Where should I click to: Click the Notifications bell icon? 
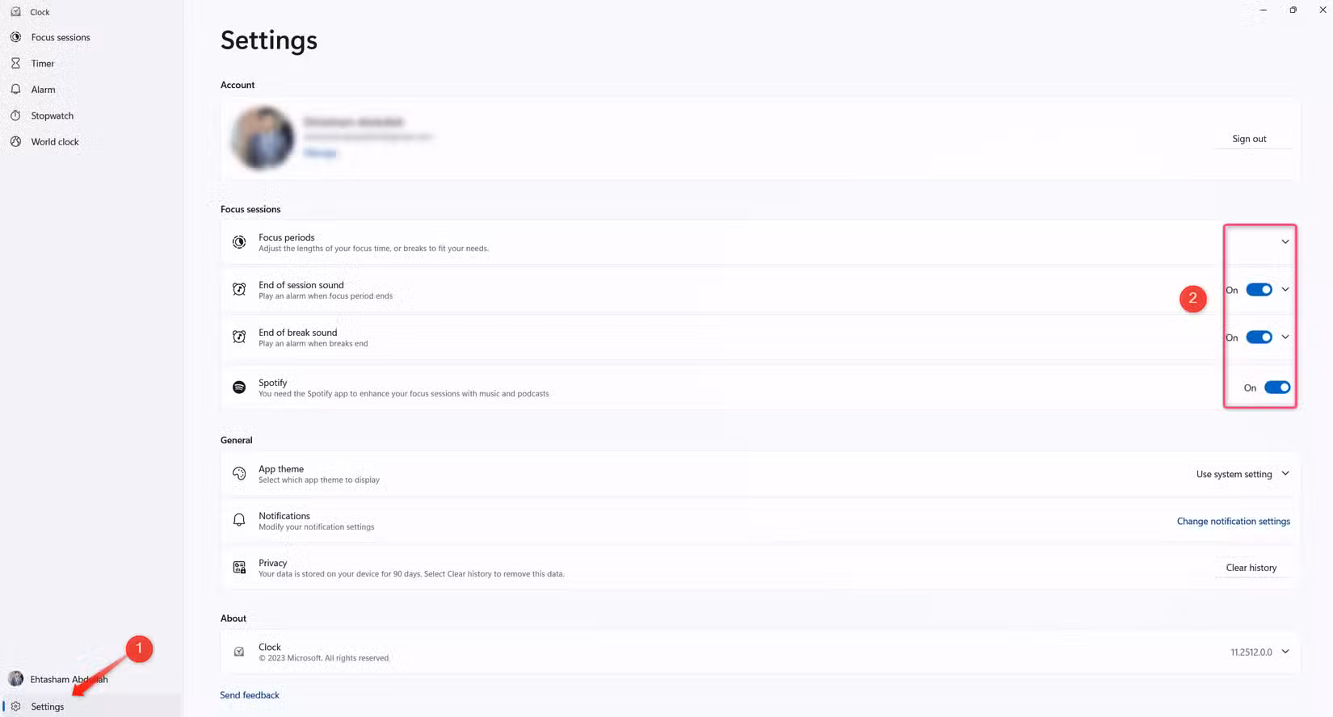pos(239,521)
